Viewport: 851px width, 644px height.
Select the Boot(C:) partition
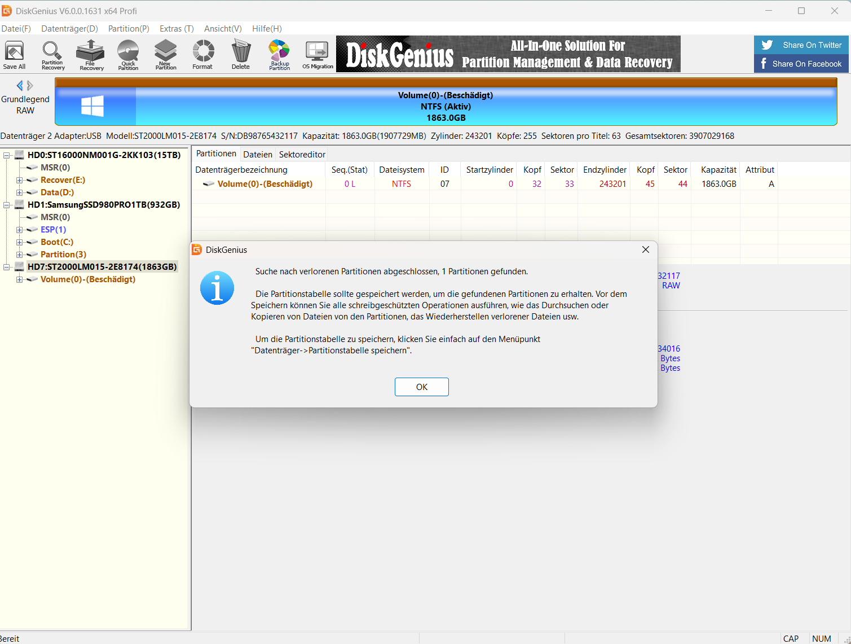pos(57,242)
